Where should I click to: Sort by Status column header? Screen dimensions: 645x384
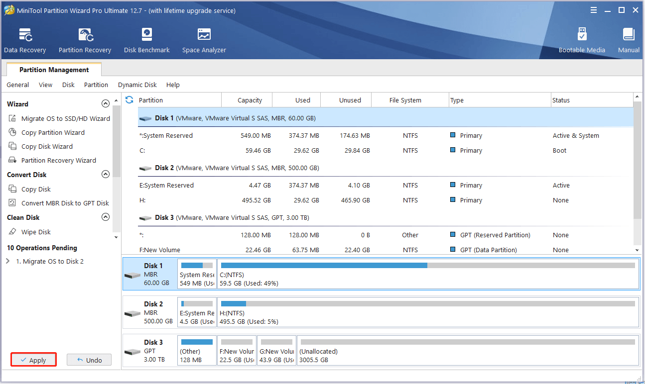[x=592, y=100]
